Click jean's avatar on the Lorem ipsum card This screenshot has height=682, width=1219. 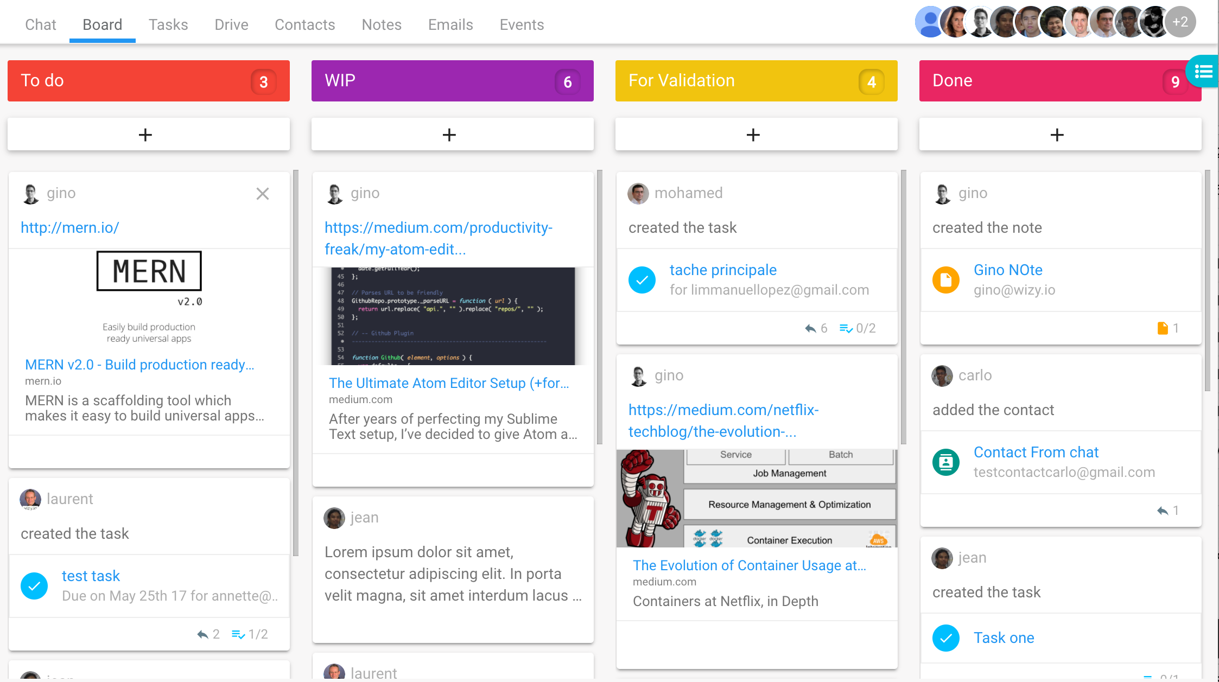pyautogui.click(x=334, y=518)
